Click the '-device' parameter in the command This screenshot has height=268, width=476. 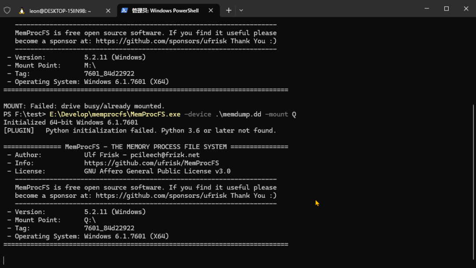198,114
